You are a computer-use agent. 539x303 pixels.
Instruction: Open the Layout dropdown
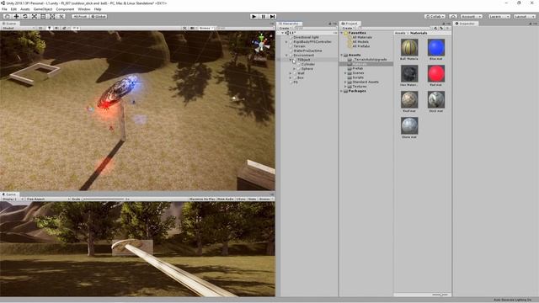tap(525, 16)
